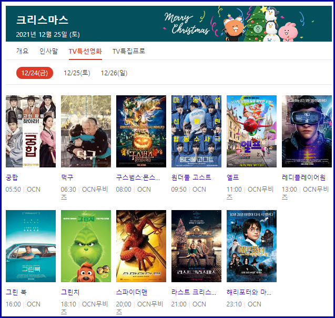
Task: Click the 스파이더맨 title link
Action: pyautogui.click(x=132, y=292)
